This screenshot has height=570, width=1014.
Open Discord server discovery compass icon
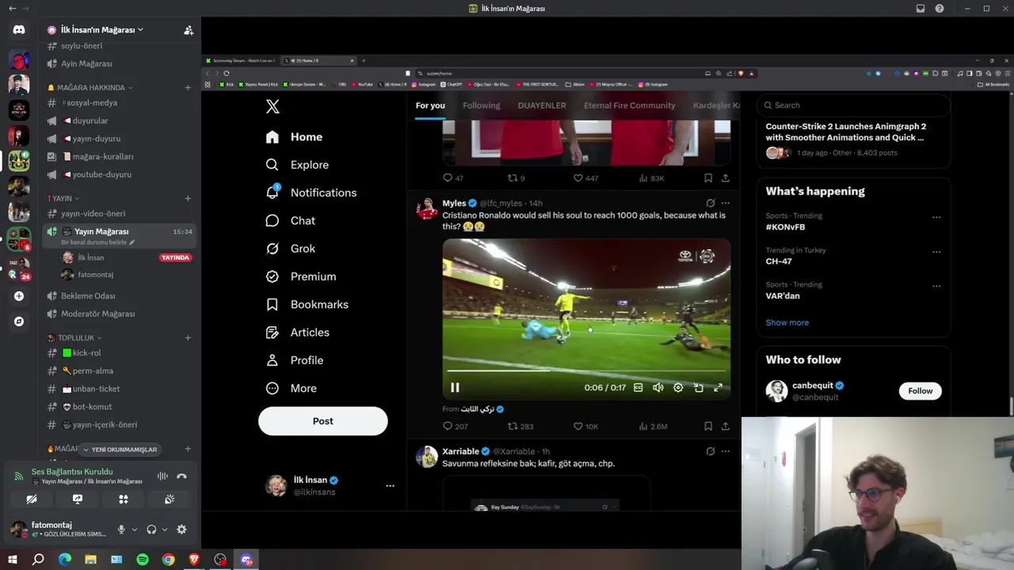coord(19,321)
